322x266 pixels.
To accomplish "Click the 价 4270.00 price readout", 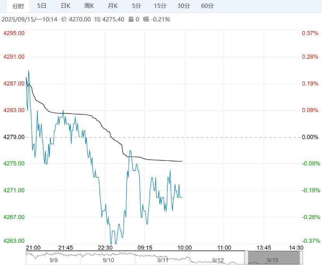I will pyautogui.click(x=76, y=19).
